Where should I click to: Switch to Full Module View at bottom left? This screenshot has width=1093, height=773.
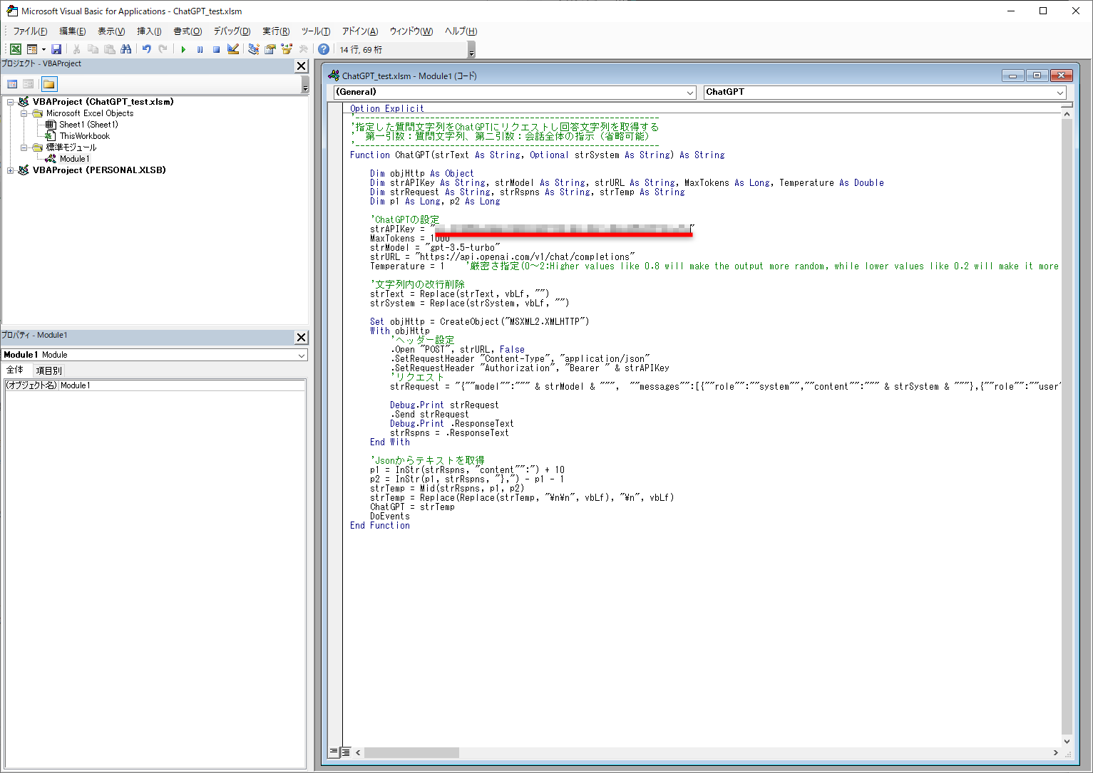346,752
